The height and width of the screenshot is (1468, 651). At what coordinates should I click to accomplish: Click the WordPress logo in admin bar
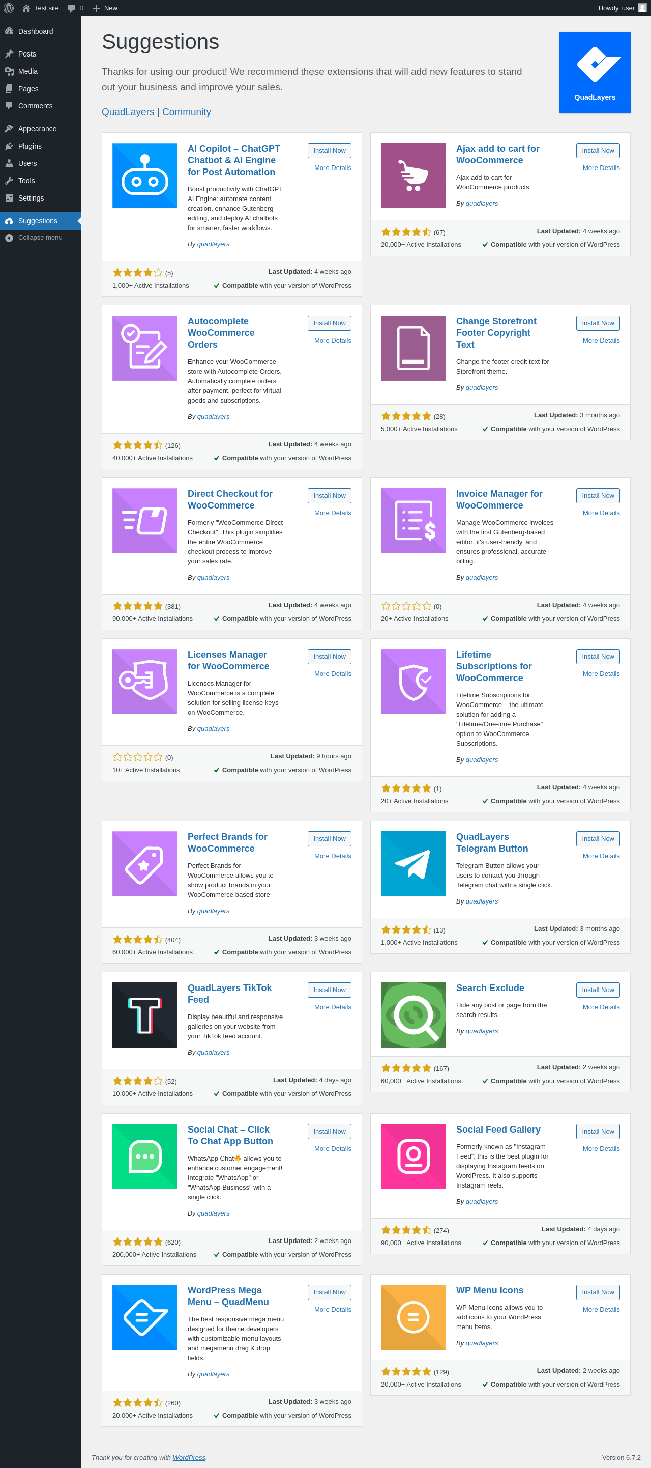9,8
